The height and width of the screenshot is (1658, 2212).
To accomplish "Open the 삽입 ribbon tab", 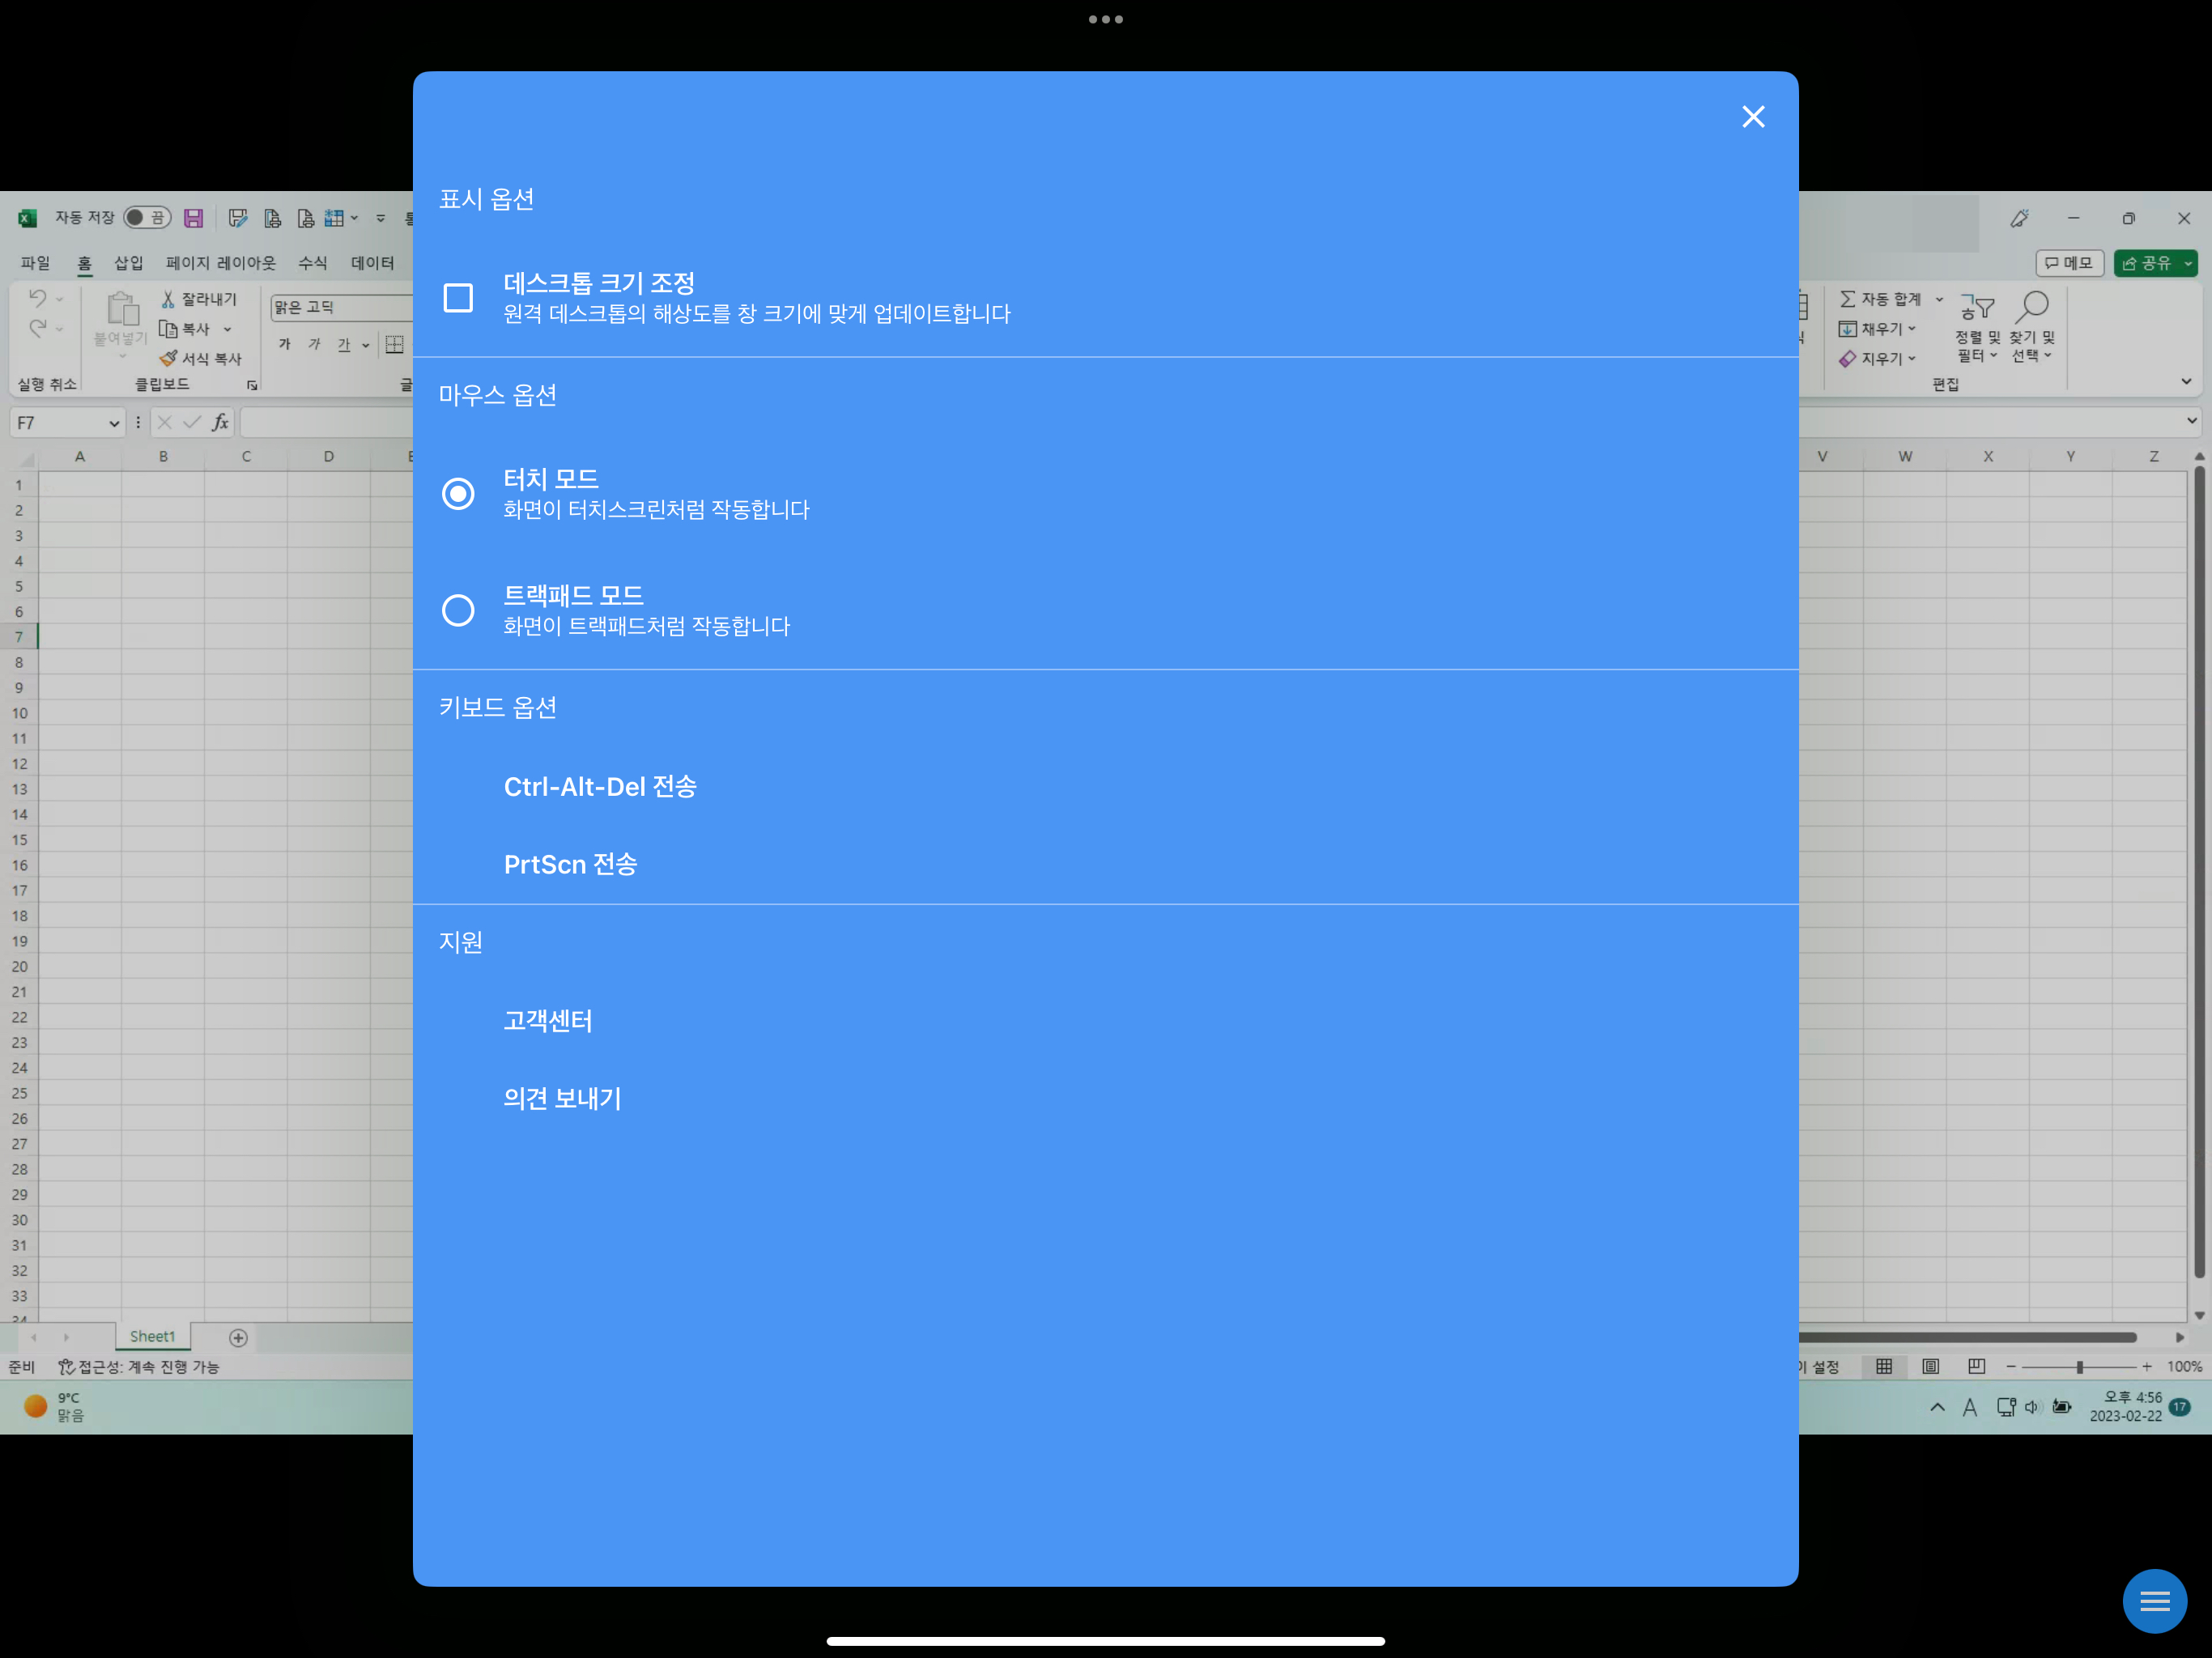I will pos(128,263).
